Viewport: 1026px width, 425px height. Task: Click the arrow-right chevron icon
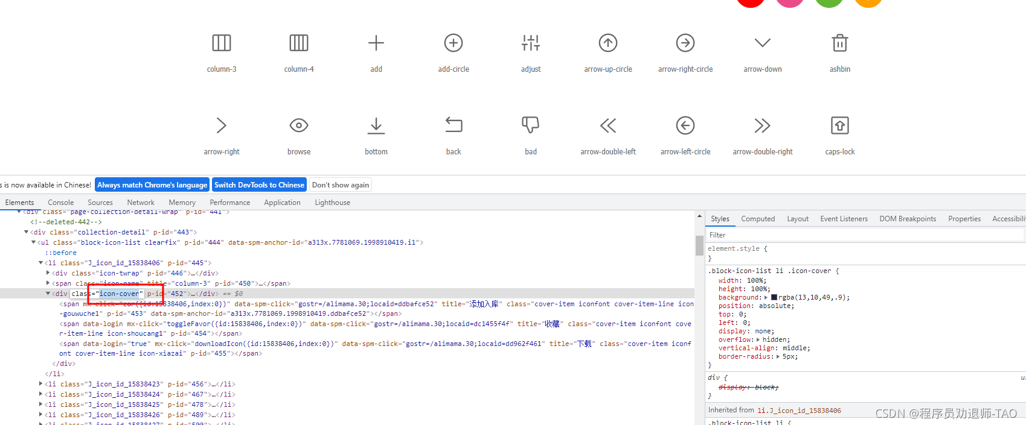[x=222, y=125]
